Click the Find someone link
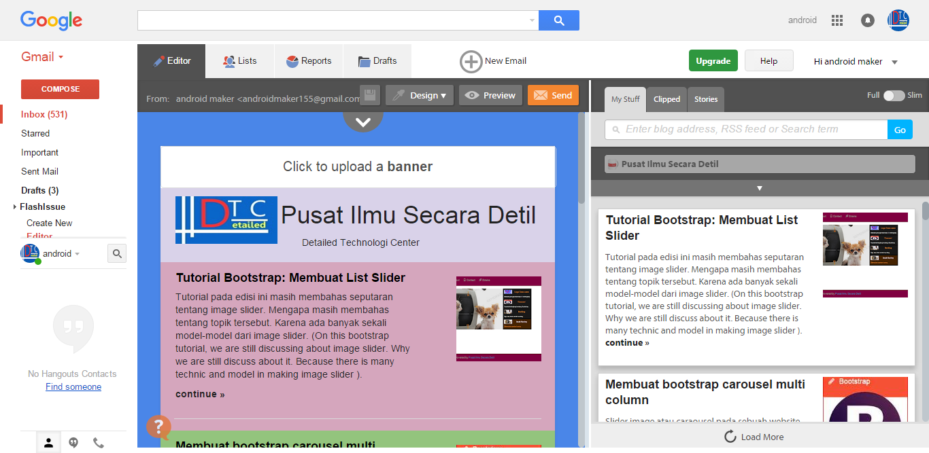Screen dimensions: 929x453 (x=73, y=386)
